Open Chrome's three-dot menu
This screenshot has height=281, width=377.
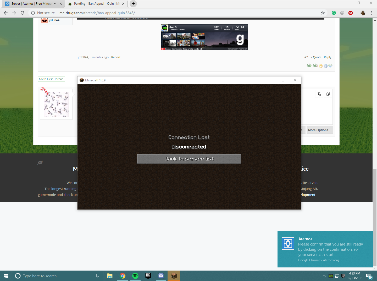(x=371, y=13)
